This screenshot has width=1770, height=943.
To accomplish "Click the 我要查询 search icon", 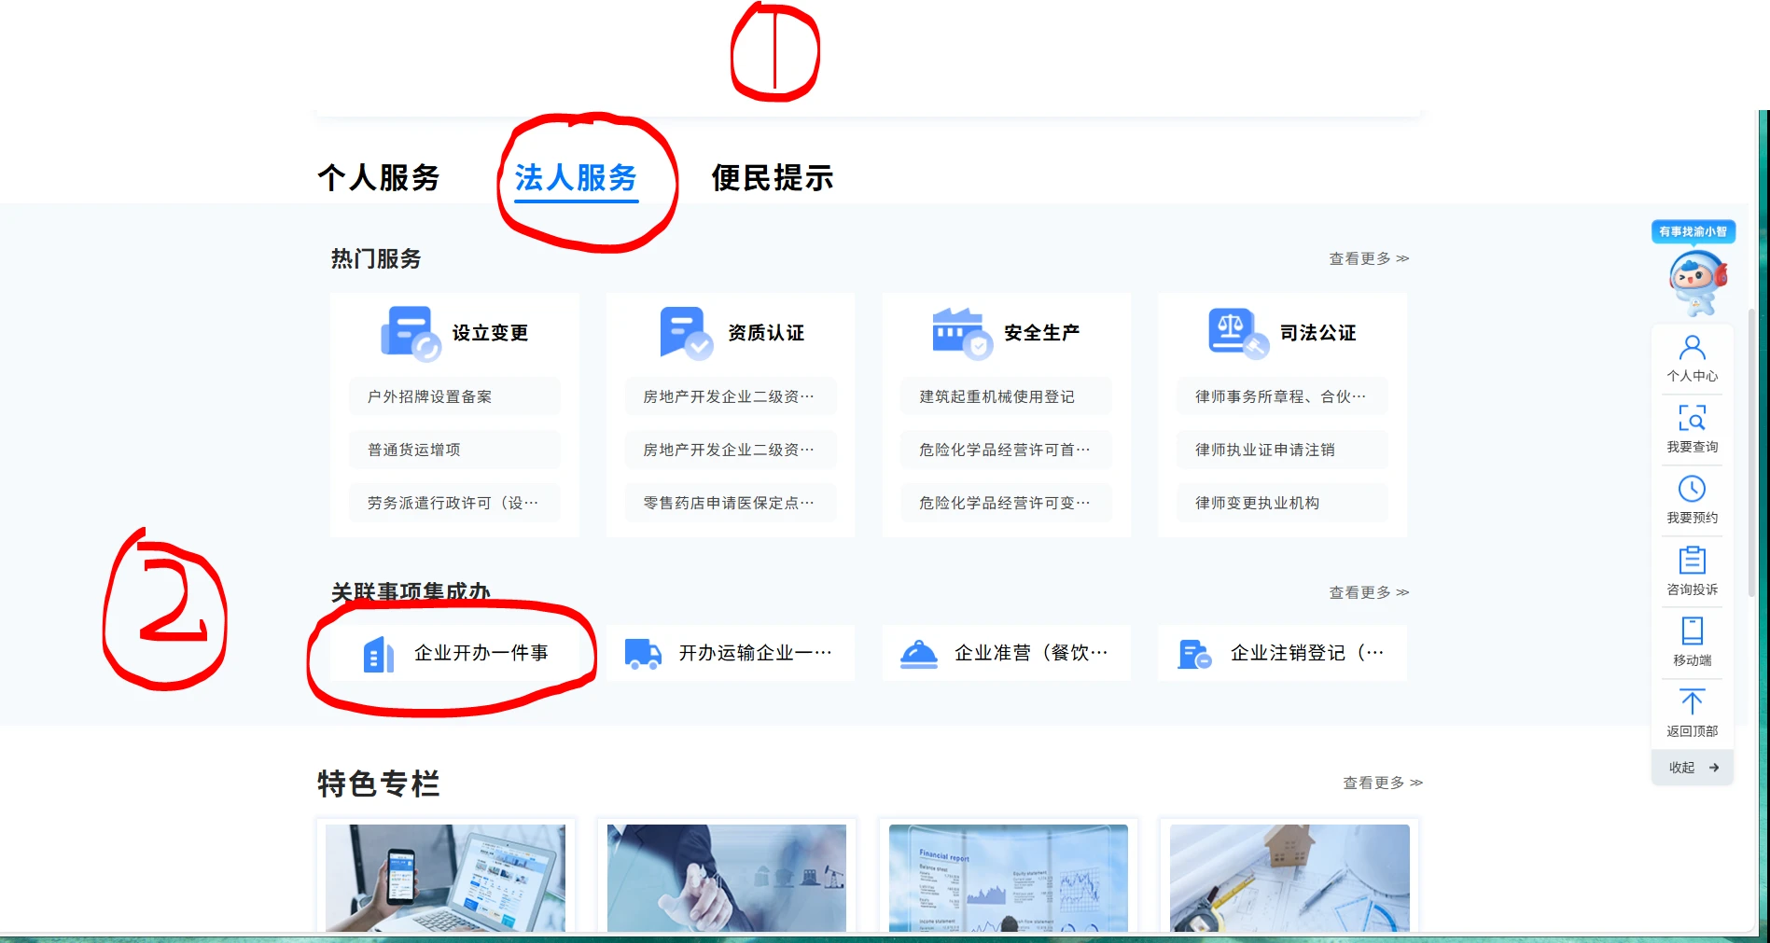I will tap(1692, 418).
